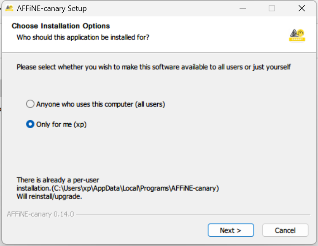Minimize the AFFiNE-canary Setup window
This screenshot has width=318, height=246.
click(242, 8)
